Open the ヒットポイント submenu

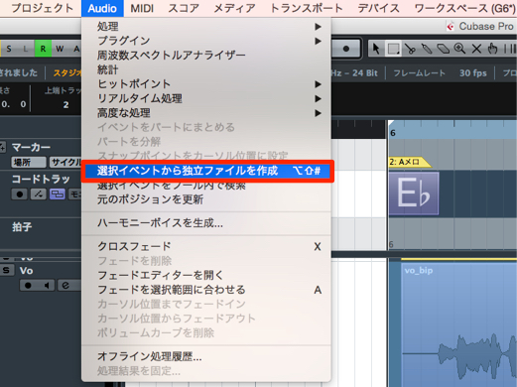[206, 84]
